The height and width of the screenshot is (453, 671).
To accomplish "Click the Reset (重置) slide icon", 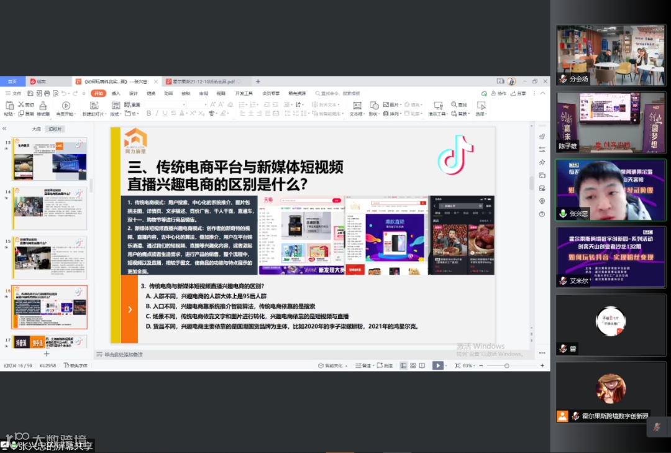I will (x=127, y=104).
